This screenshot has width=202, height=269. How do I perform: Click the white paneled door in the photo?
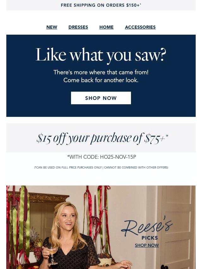coord(176,227)
